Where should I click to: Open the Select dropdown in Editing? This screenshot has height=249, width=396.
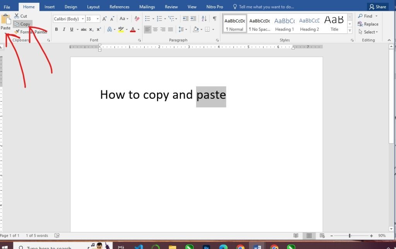(x=371, y=32)
